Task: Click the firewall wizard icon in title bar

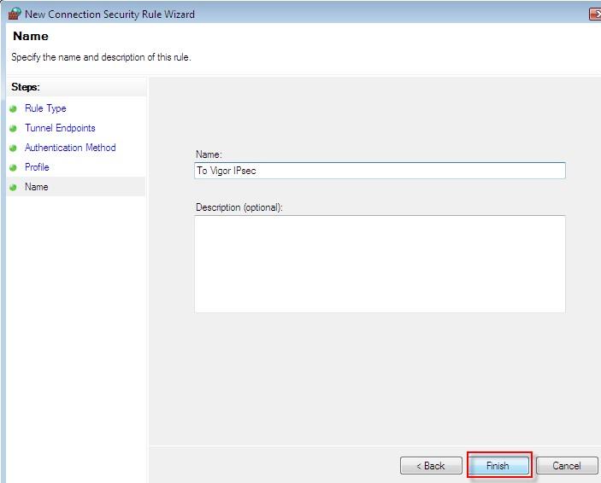Action: pos(14,14)
